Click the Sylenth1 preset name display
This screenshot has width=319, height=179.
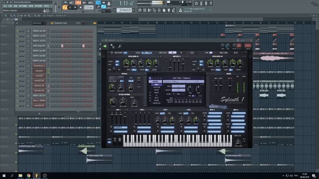tap(181, 78)
